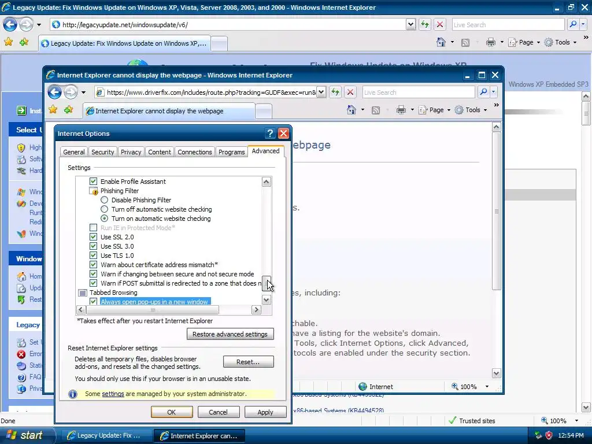Click Live Search field in error window
This screenshot has height=444, width=592.
tap(419, 92)
